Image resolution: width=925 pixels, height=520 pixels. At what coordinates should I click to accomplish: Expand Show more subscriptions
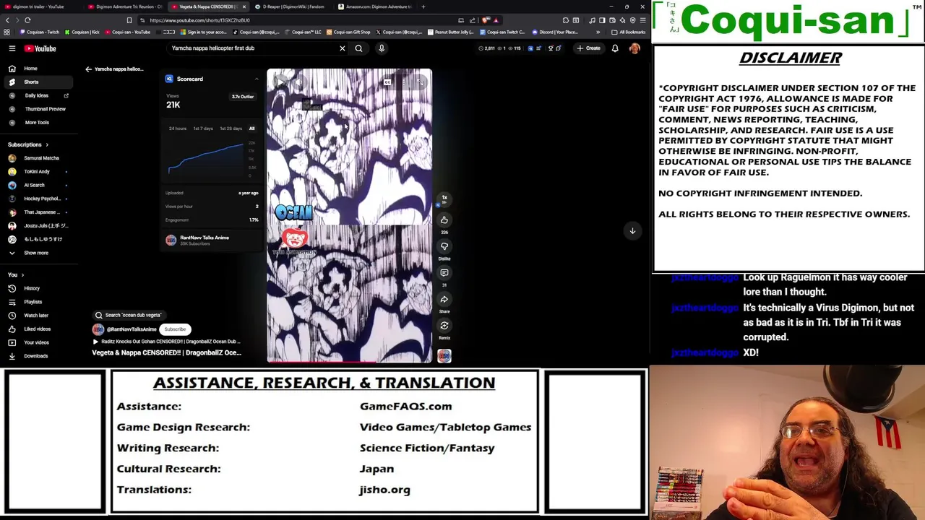pos(39,253)
